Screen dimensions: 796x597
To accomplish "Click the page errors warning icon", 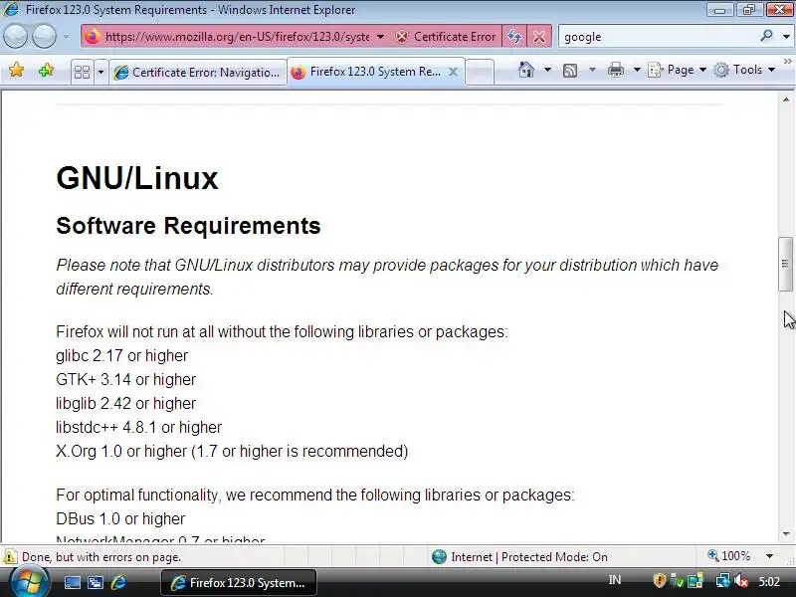I will pos(9,557).
